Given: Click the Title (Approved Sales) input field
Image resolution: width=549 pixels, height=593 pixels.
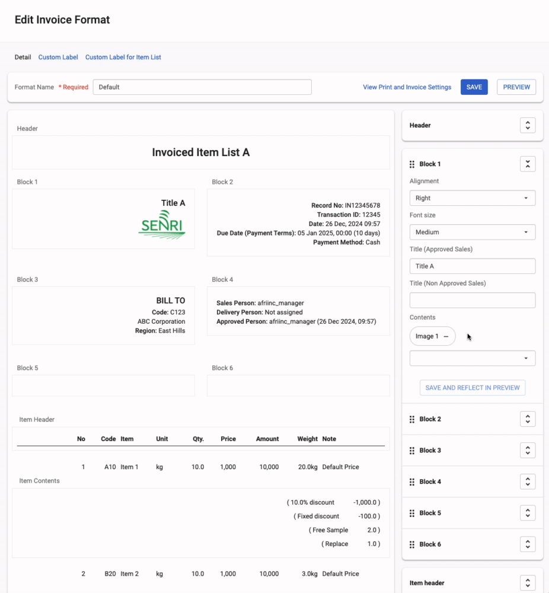Looking at the screenshot, I should point(473,266).
